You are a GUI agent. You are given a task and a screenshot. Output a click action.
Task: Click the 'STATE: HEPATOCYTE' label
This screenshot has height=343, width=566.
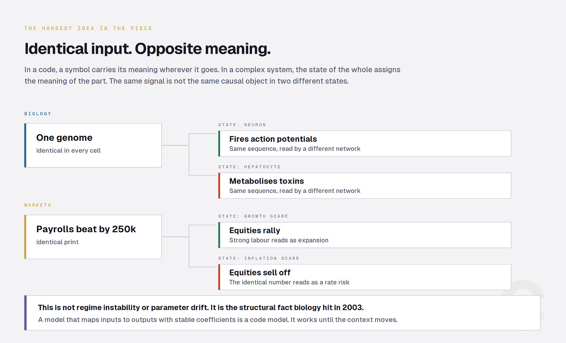250,167
